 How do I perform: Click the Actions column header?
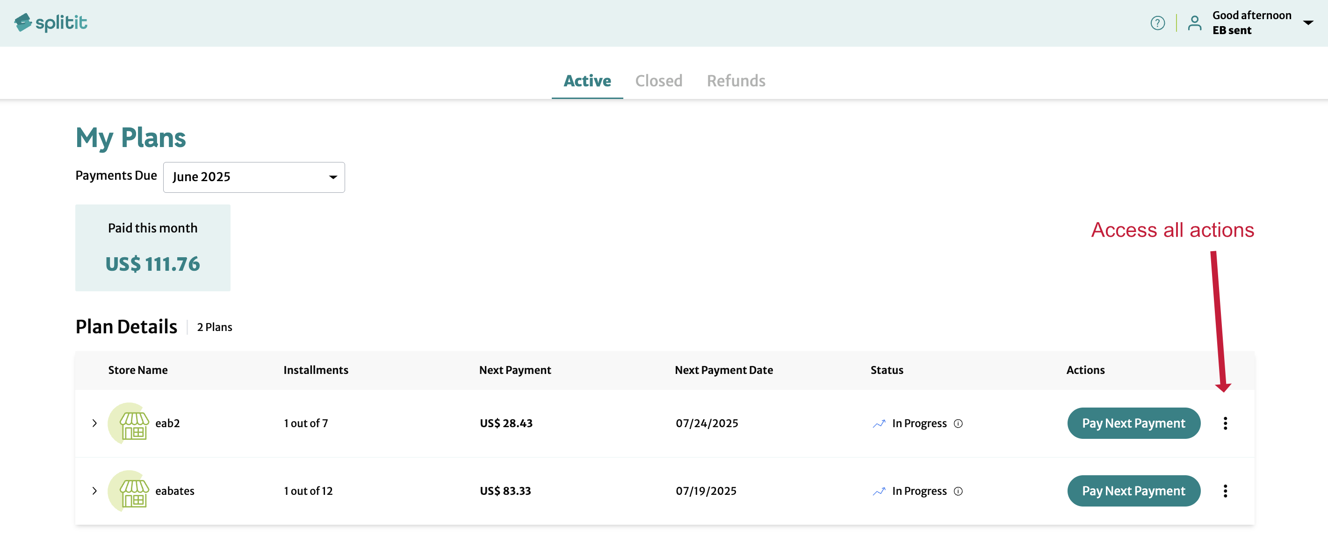pos(1085,370)
